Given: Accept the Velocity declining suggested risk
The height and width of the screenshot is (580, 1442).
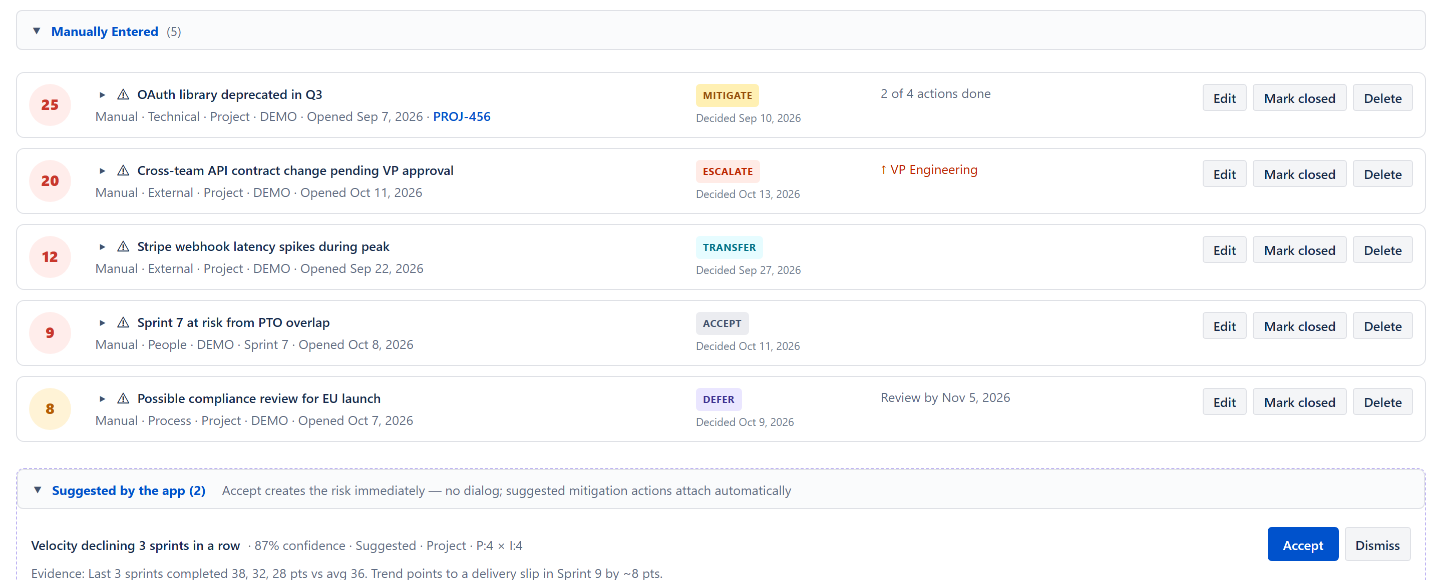Looking at the screenshot, I should [1303, 545].
